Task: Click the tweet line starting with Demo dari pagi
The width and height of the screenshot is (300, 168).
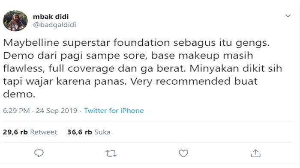Action: (128, 56)
